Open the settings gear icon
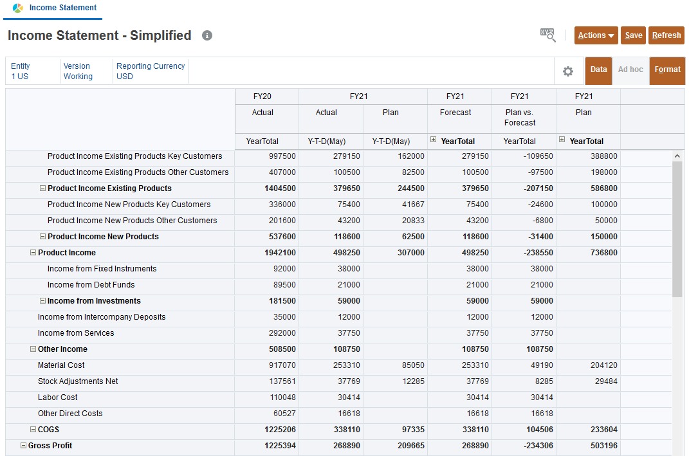The image size is (689, 456). pyautogui.click(x=568, y=71)
